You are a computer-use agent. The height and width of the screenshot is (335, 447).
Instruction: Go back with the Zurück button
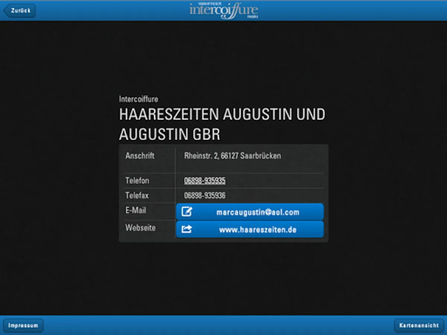[x=20, y=10]
